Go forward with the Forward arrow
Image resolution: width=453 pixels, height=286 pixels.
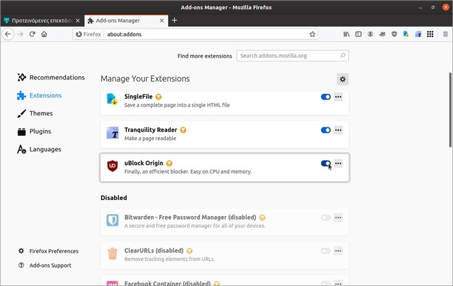coord(20,34)
